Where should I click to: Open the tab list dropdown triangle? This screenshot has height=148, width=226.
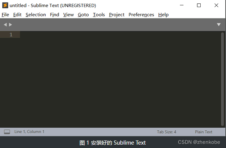219,24
